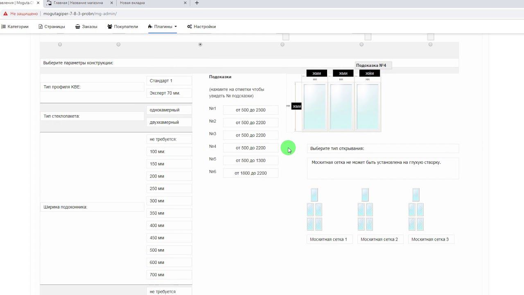Viewport: 524px width, 295px height.
Task: Switch to Главная | Название магазина tab
Action: pyautogui.click(x=78, y=3)
